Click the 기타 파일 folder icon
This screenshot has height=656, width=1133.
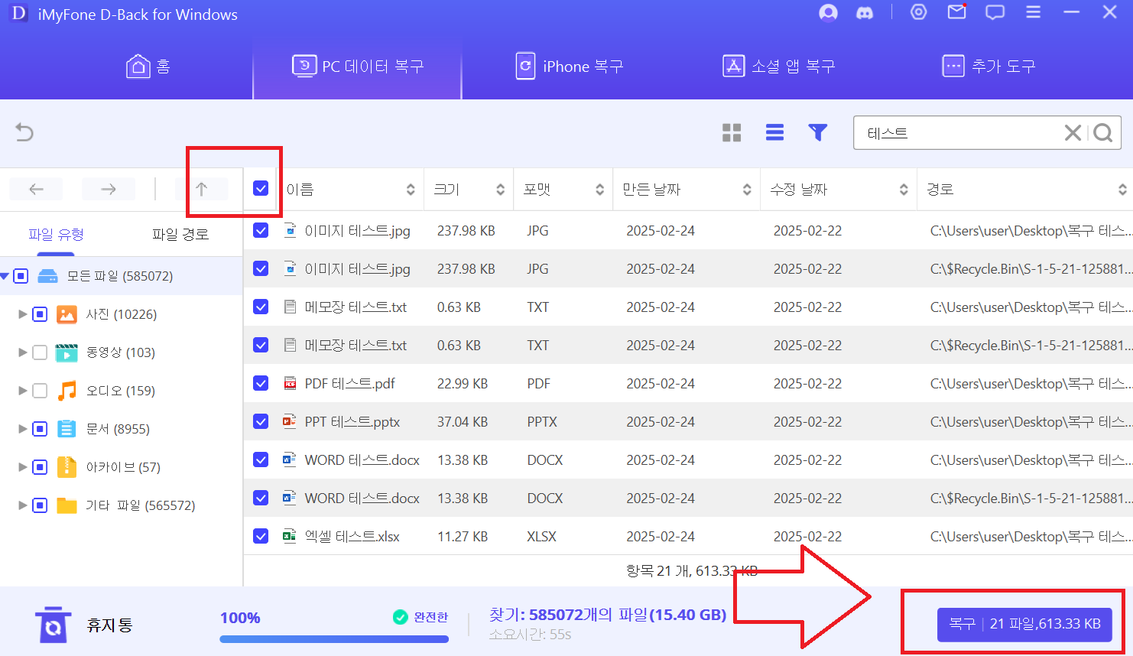point(67,505)
